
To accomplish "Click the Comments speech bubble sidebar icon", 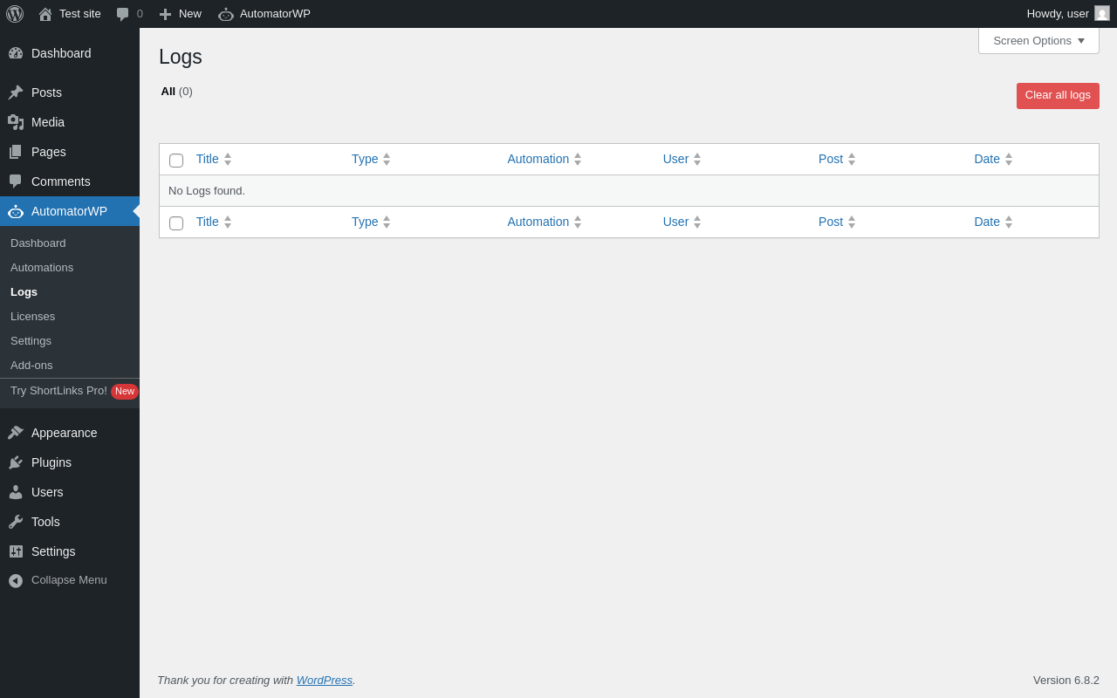I will click(x=16, y=181).
